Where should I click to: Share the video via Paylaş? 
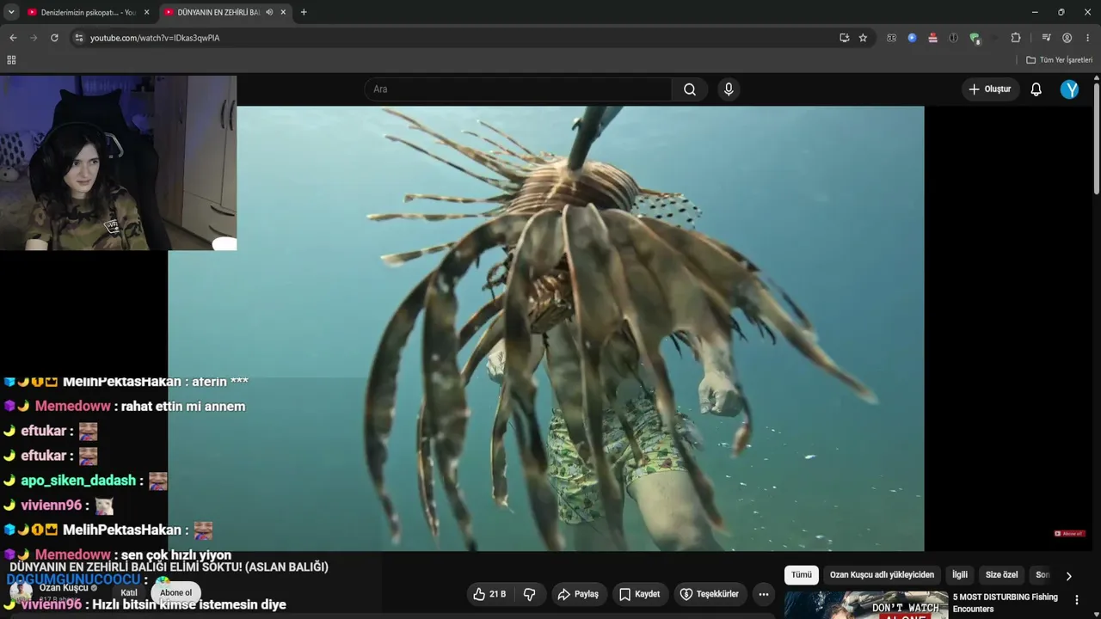click(578, 594)
